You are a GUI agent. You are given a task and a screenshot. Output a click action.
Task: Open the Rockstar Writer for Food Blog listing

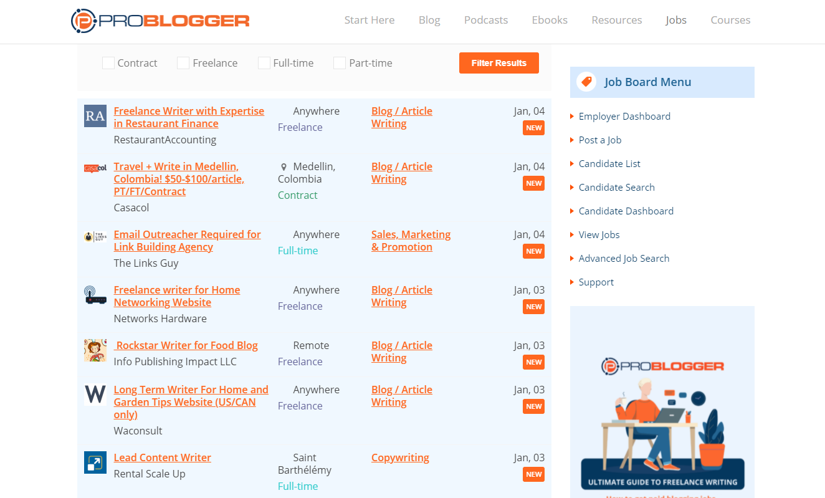point(187,345)
